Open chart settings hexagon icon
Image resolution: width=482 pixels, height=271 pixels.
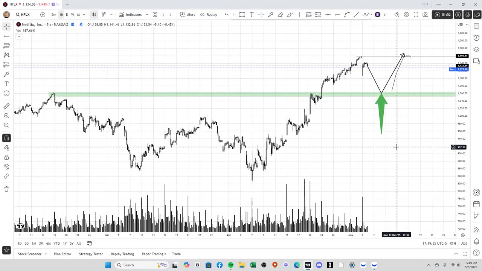tap(406, 15)
